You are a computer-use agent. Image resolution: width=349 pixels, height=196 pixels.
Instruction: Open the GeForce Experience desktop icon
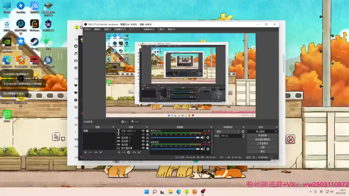(x=7, y=45)
